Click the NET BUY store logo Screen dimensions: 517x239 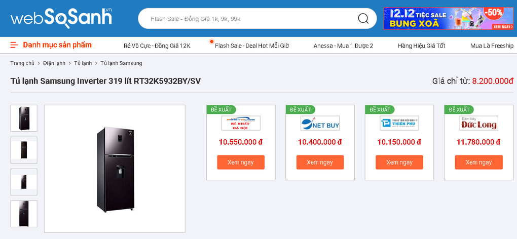[x=320, y=123]
